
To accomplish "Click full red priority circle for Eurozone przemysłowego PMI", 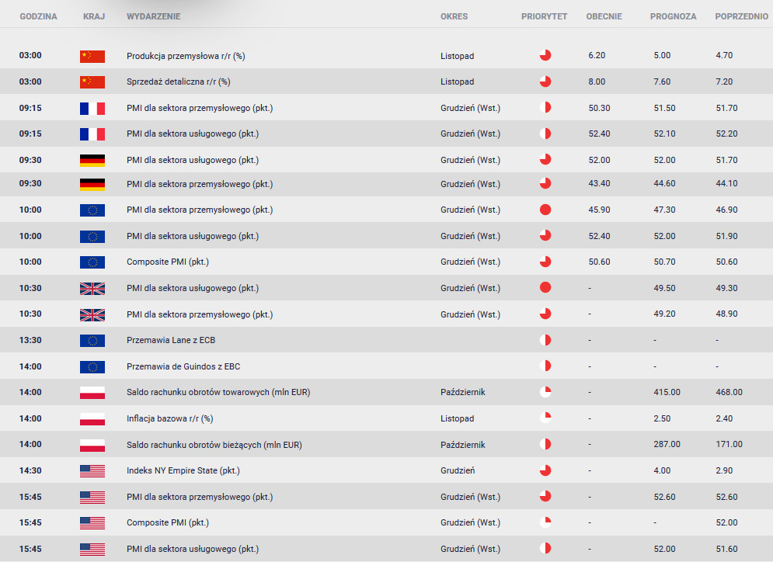I will 545,210.
